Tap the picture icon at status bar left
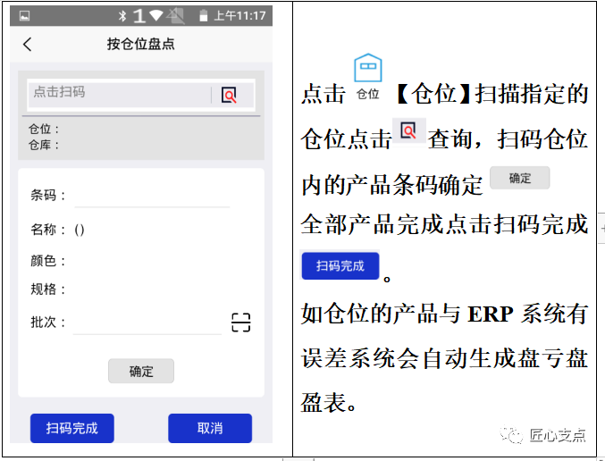The width and height of the screenshot is (605, 461). coord(24,15)
